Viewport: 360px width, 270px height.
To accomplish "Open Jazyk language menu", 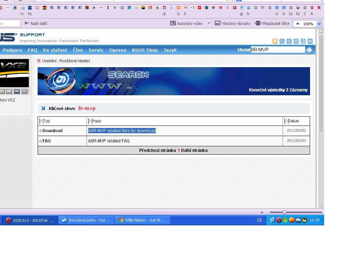I will [x=170, y=50].
